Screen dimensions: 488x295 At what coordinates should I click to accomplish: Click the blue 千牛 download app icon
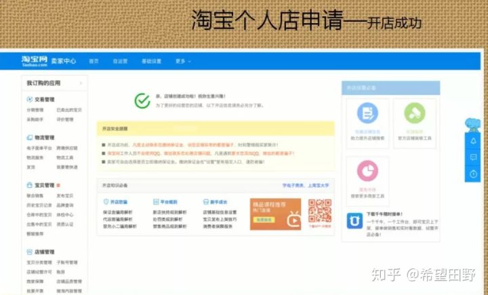pyautogui.click(x=354, y=220)
